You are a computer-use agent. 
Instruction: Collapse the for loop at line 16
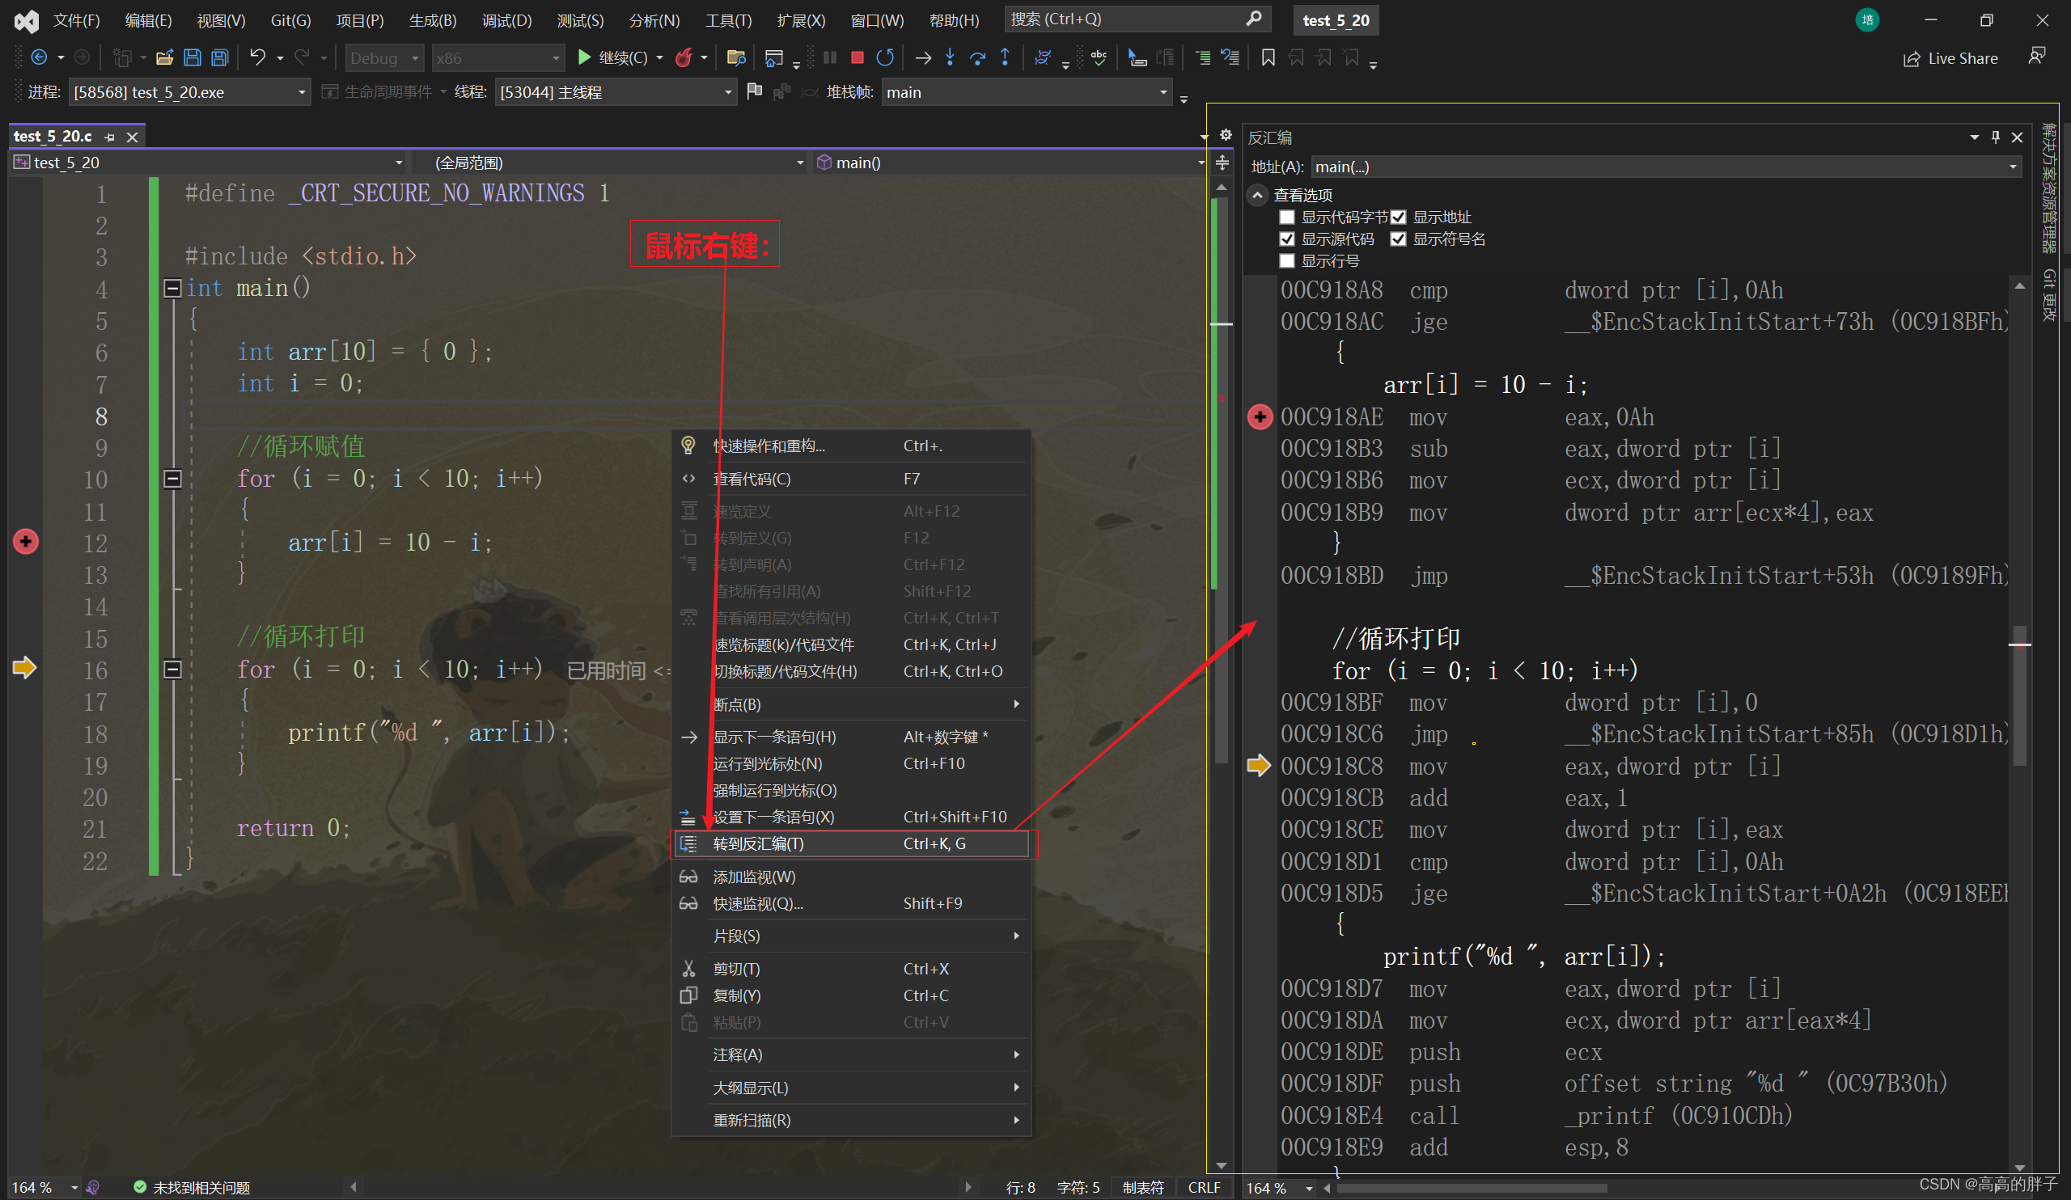(x=172, y=670)
